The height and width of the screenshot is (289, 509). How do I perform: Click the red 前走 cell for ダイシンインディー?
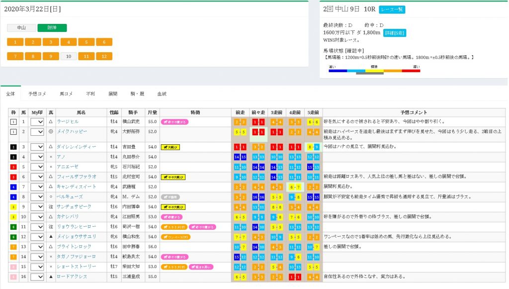[x=241, y=147]
